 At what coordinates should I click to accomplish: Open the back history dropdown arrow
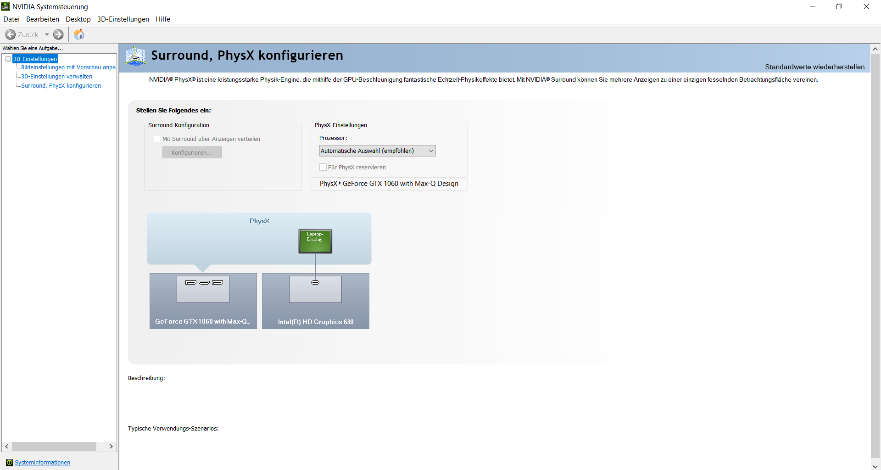[x=47, y=34]
